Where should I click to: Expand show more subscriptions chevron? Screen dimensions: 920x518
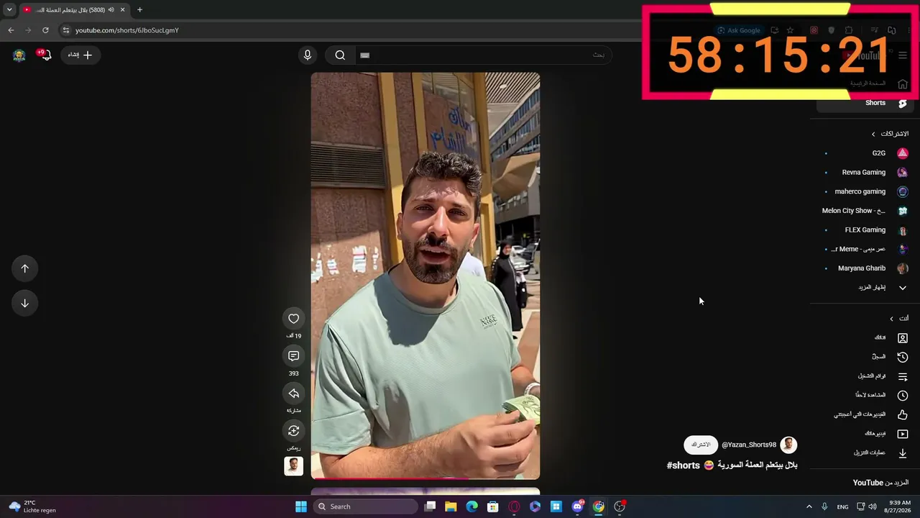[903, 288]
